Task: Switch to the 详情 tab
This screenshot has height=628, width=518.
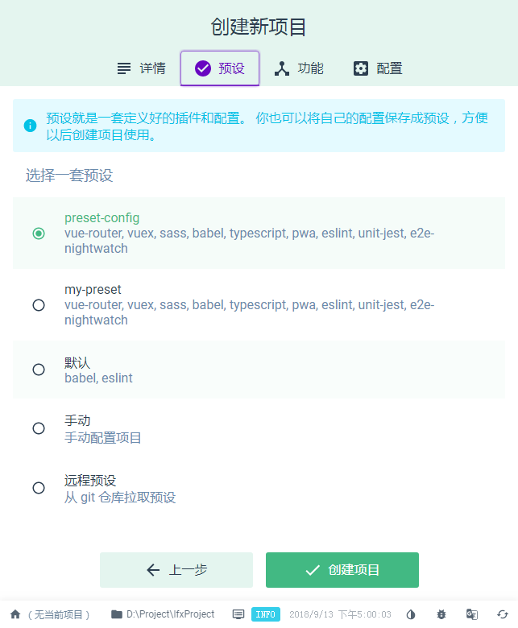Action: pyautogui.click(x=141, y=68)
